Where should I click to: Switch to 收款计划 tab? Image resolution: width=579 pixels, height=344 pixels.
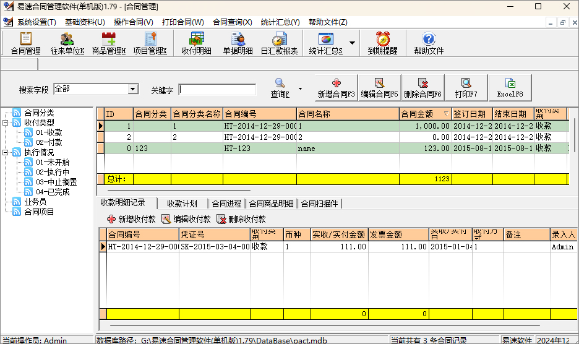coord(182,204)
